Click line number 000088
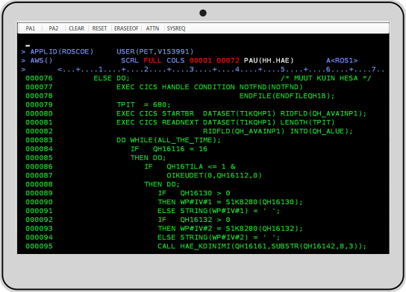Screen dimensions: 406x292 pyautogui.click(x=39, y=184)
